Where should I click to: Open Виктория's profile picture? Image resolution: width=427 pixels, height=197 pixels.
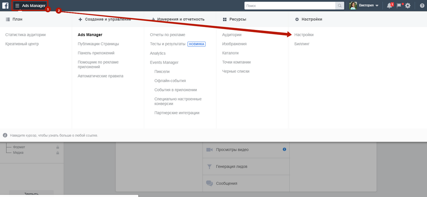point(353,6)
